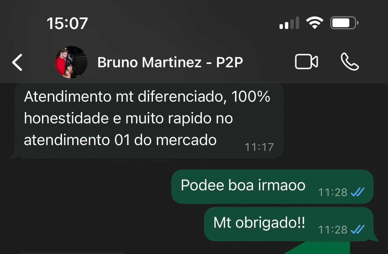Tap the Wi-Fi status icon
The height and width of the screenshot is (254, 388).
[x=315, y=23]
